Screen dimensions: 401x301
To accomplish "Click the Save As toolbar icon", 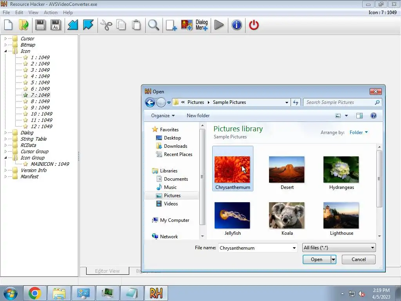I will 56,25.
